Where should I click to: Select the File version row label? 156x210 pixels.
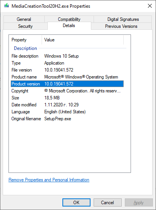[22, 70]
